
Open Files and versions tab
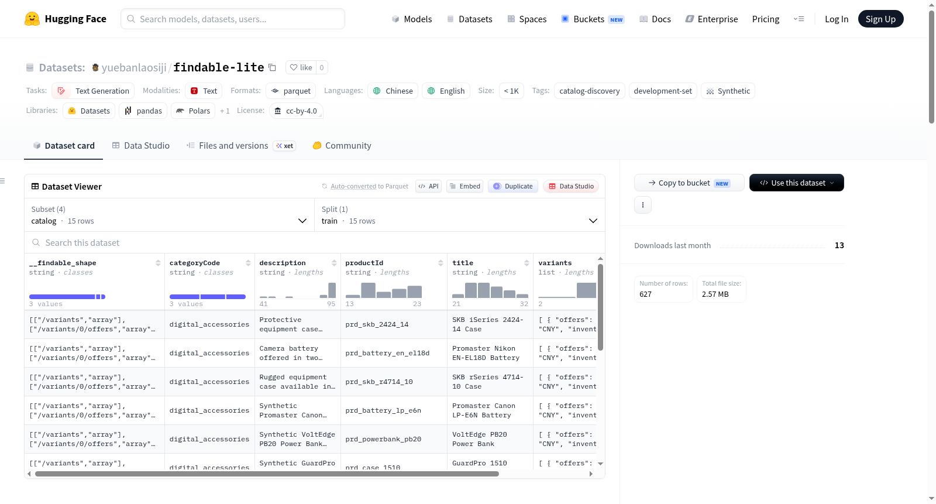240,146
